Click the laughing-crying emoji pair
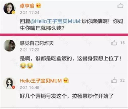The image size is (128, 109). [x=26, y=66]
